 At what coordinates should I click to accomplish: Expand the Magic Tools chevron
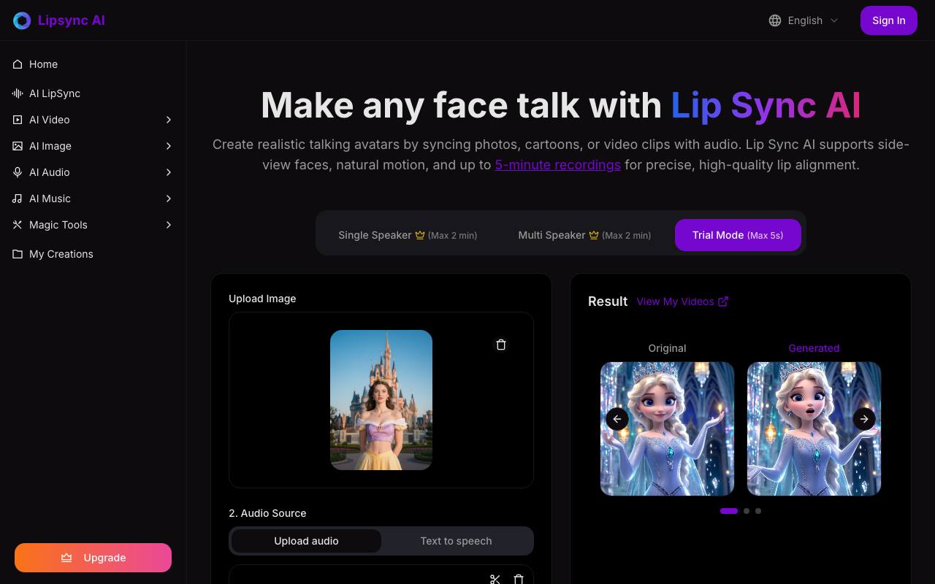point(169,225)
